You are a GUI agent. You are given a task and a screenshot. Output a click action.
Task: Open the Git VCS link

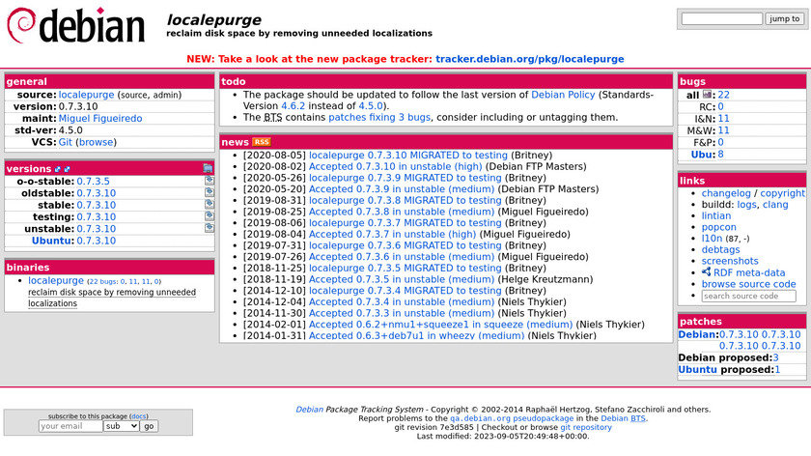point(66,142)
